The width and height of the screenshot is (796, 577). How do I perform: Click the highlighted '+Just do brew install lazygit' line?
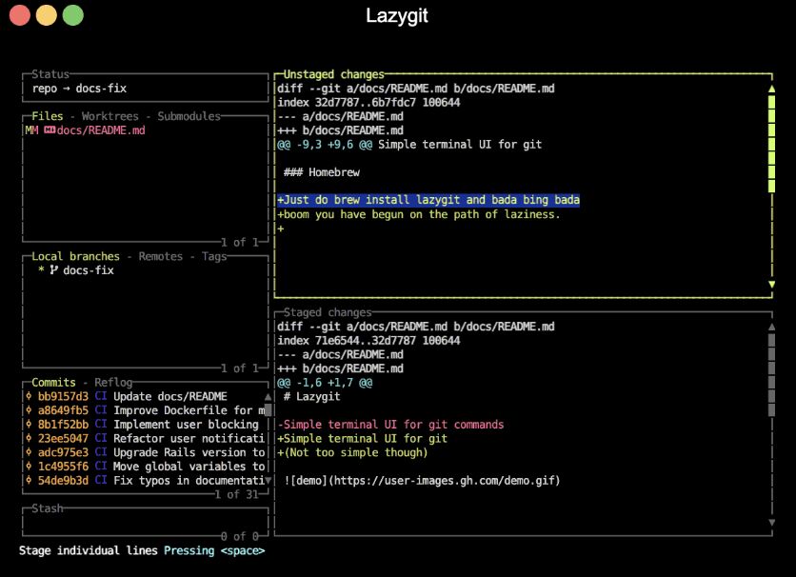pos(428,200)
